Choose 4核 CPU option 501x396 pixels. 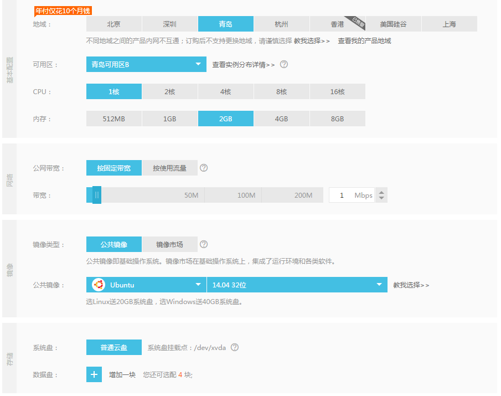point(226,92)
